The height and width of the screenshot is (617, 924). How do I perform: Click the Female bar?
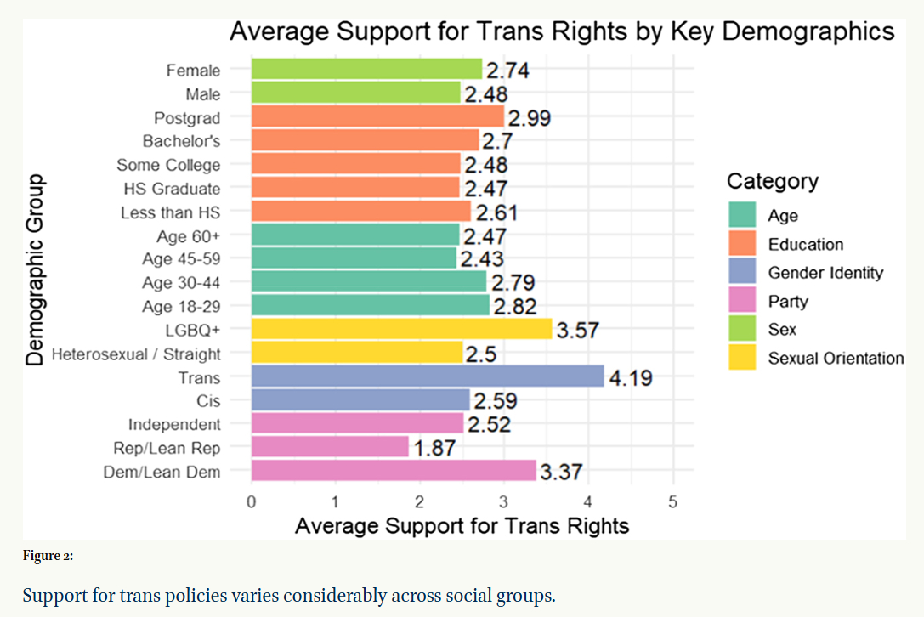(366, 70)
